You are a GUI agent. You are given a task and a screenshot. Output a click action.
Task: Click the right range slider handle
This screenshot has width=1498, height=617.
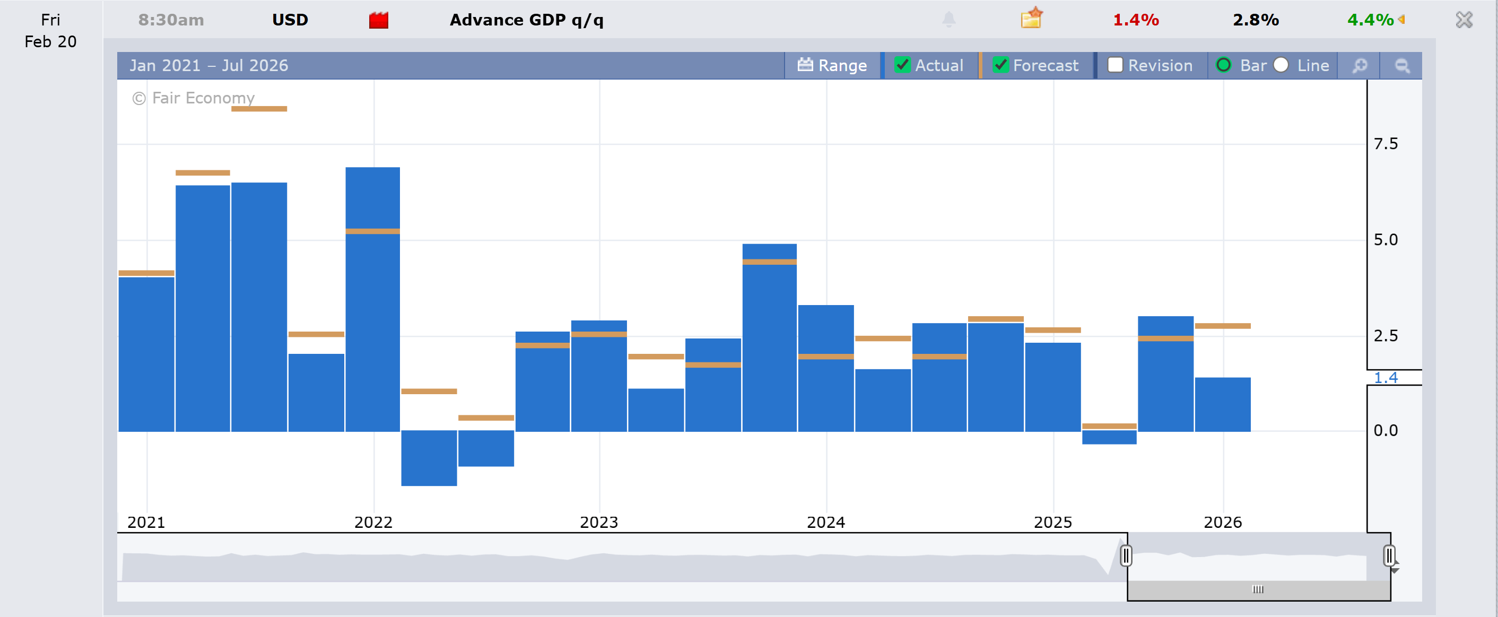point(1389,555)
